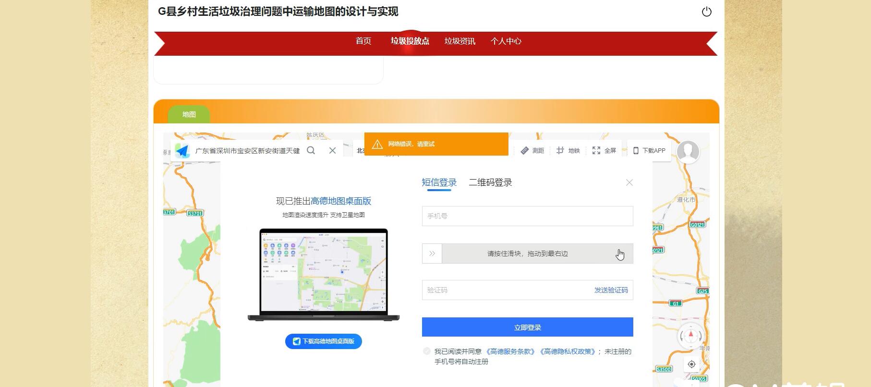Screen dimensions: 871x387
Task: Click the laptop promo image
Action: 323,275
